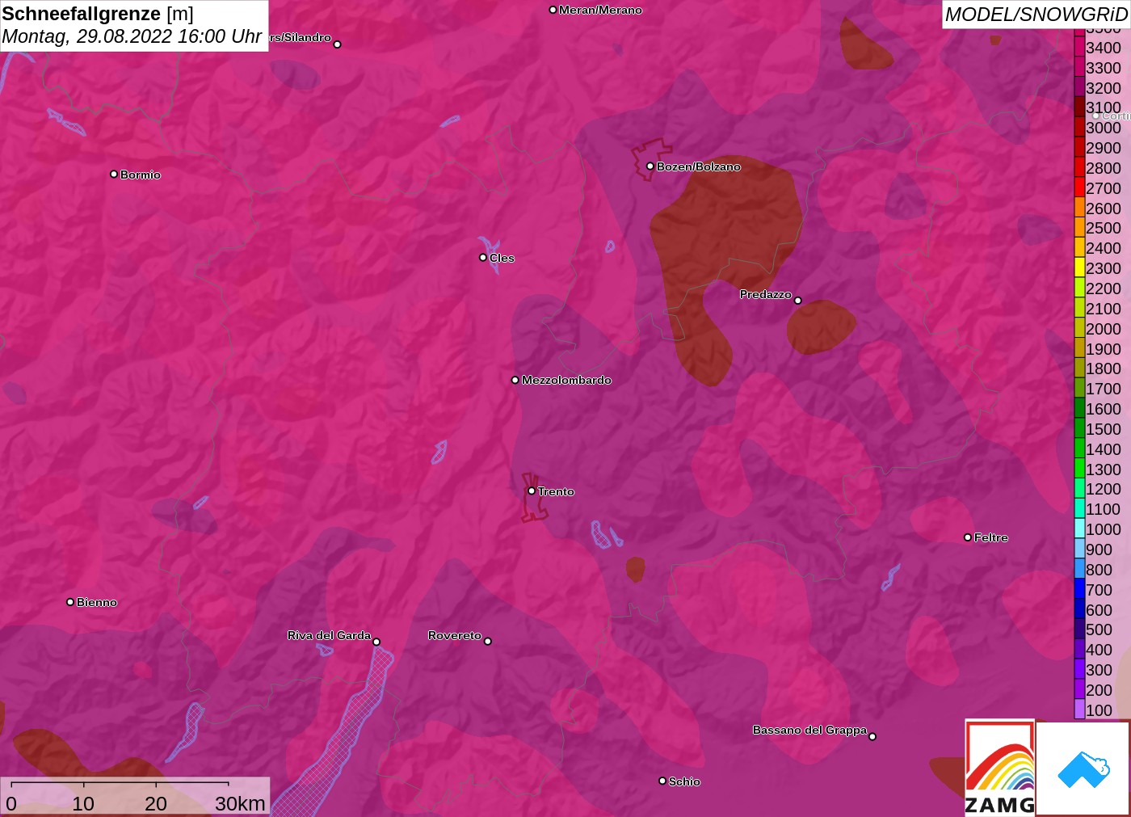Pick the 3000 legend color swatch
Screen dimensions: 1131x817
(1079, 127)
